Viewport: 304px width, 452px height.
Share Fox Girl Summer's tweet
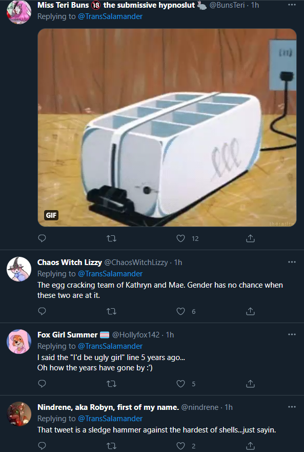pos(250,384)
